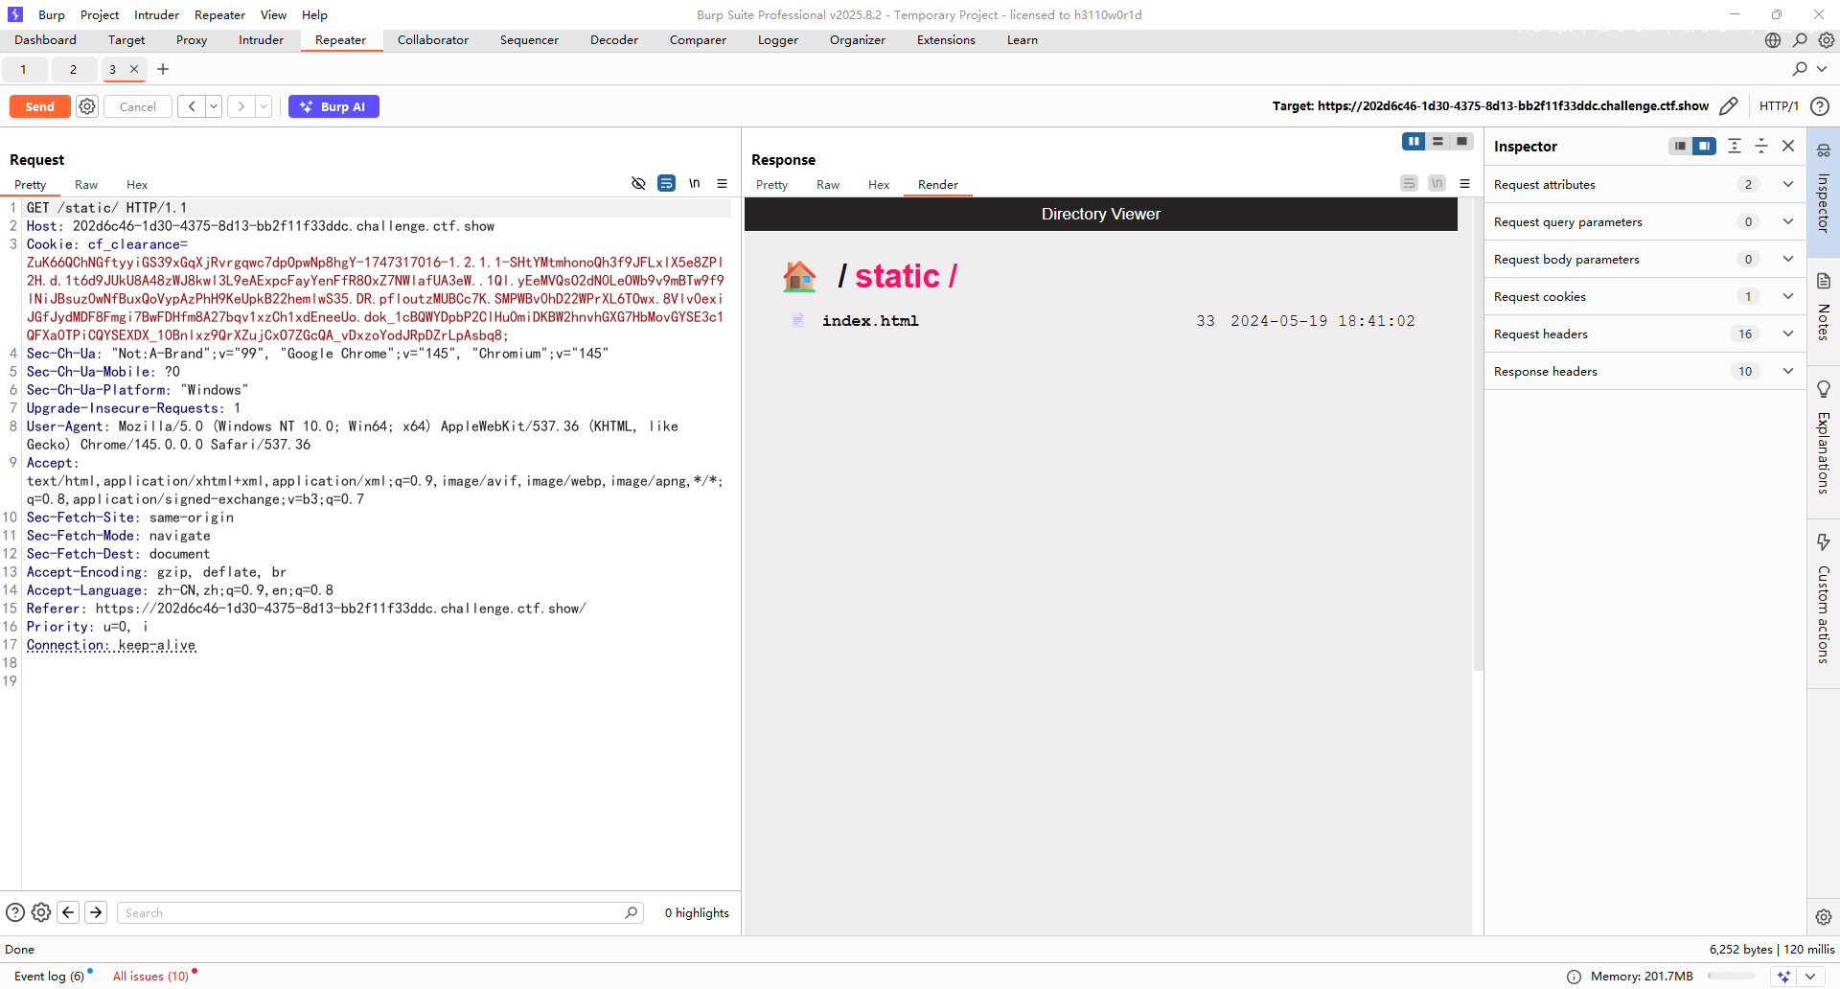Click the Send button
Screen dimensions: 1840x989
click(x=39, y=106)
